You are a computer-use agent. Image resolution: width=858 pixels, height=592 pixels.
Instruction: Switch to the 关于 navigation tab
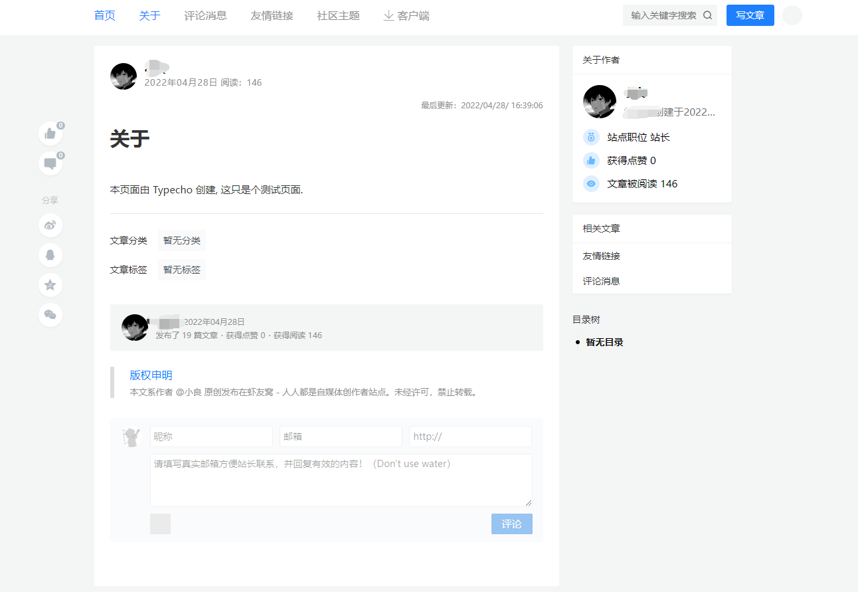click(x=149, y=15)
